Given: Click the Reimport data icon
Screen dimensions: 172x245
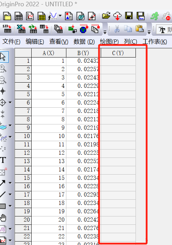Looking at the screenshot, I should point(33,29).
